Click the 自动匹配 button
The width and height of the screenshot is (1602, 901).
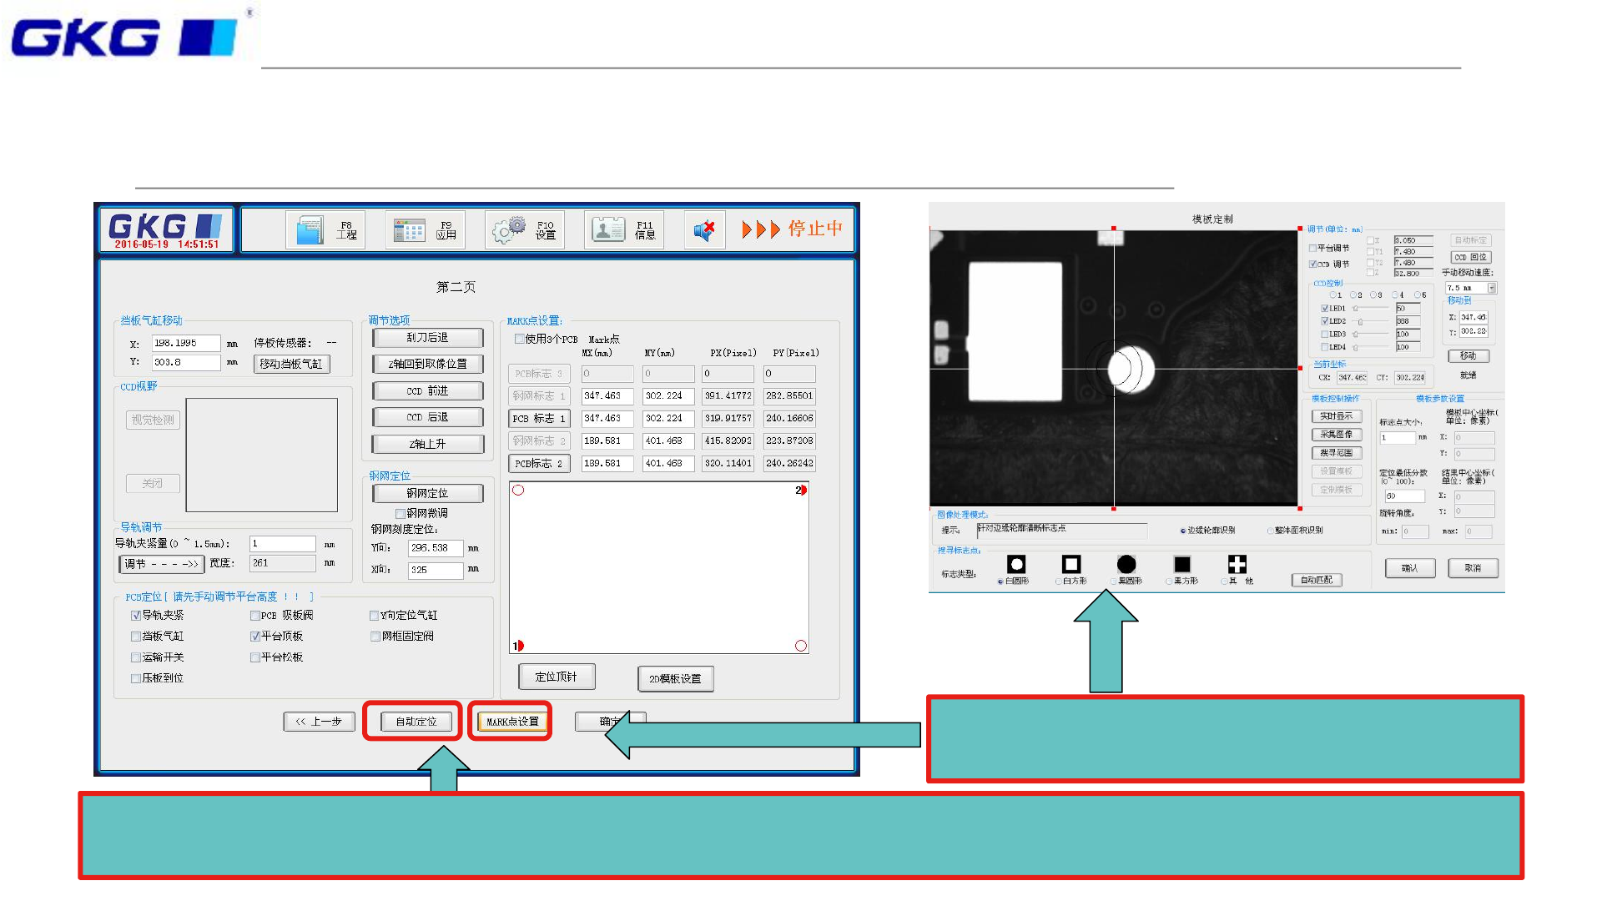click(x=1317, y=580)
